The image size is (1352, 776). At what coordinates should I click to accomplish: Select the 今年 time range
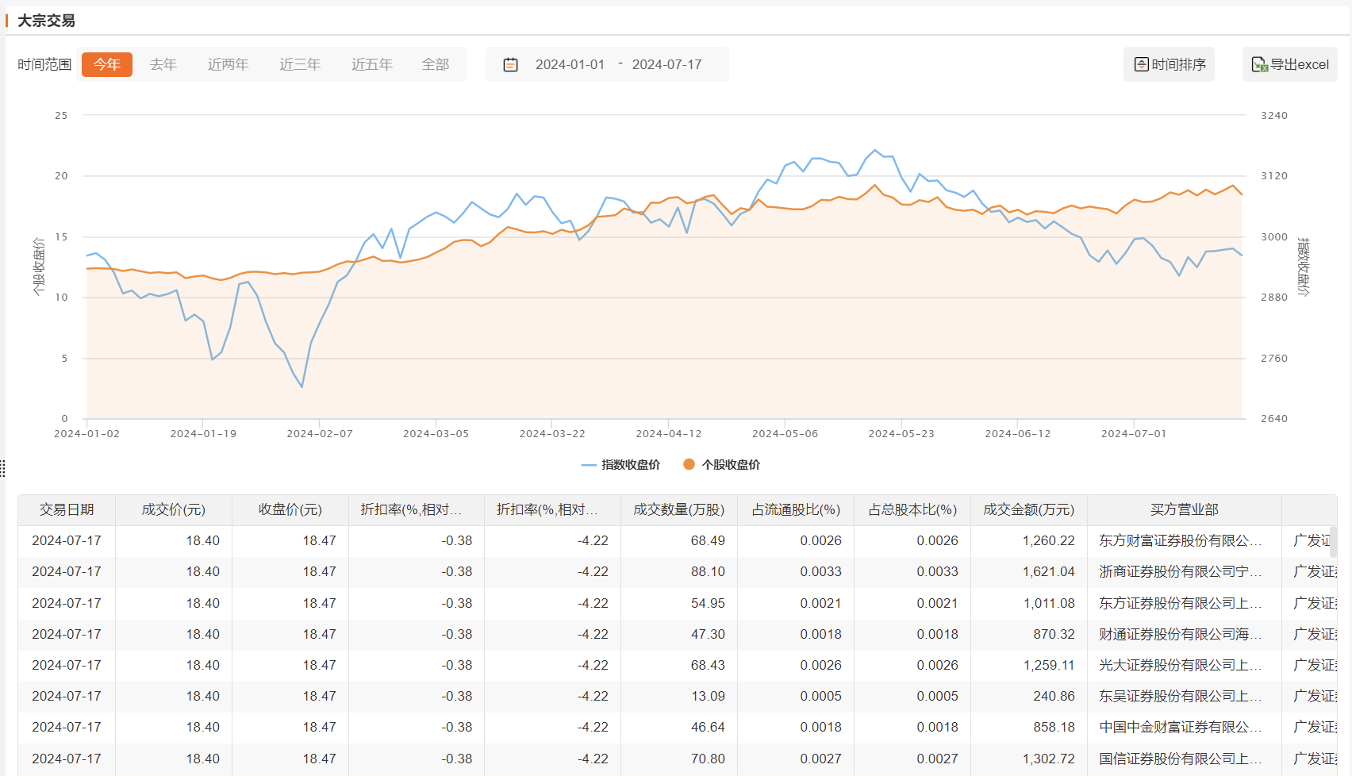107,65
